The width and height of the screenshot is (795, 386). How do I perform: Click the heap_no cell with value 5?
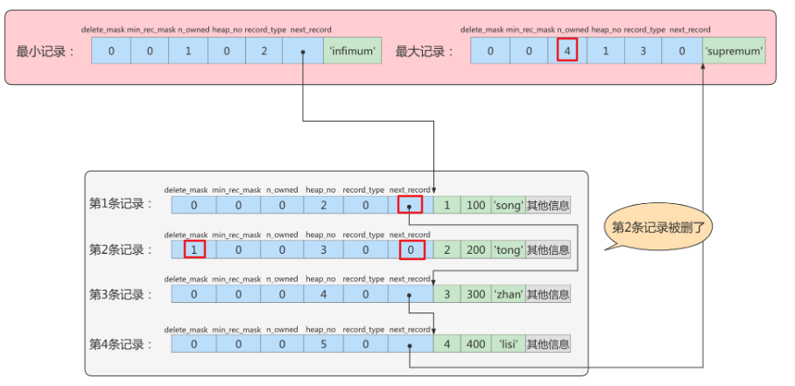click(x=325, y=344)
